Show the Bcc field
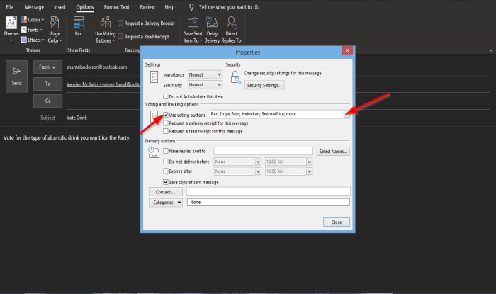The image size is (496, 294). 79,26
